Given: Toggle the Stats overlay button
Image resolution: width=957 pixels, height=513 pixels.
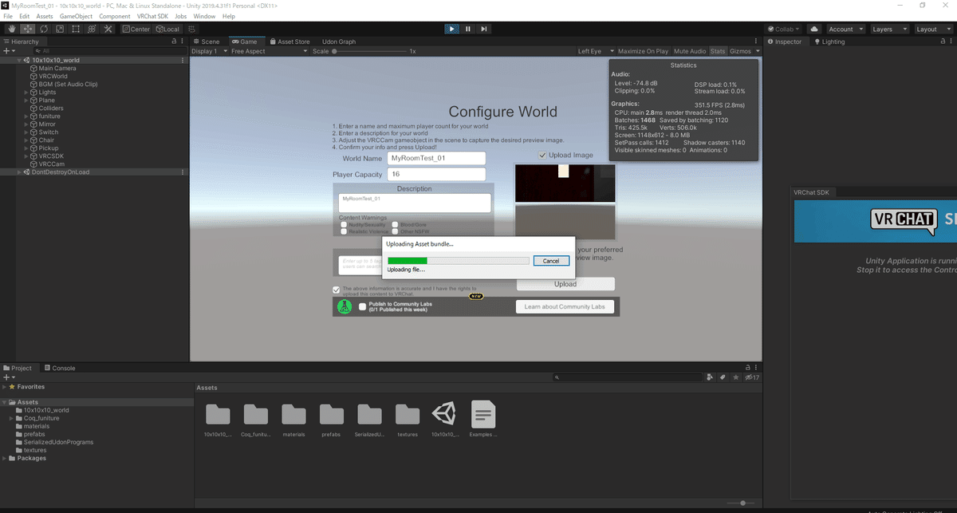Looking at the screenshot, I should 718,51.
